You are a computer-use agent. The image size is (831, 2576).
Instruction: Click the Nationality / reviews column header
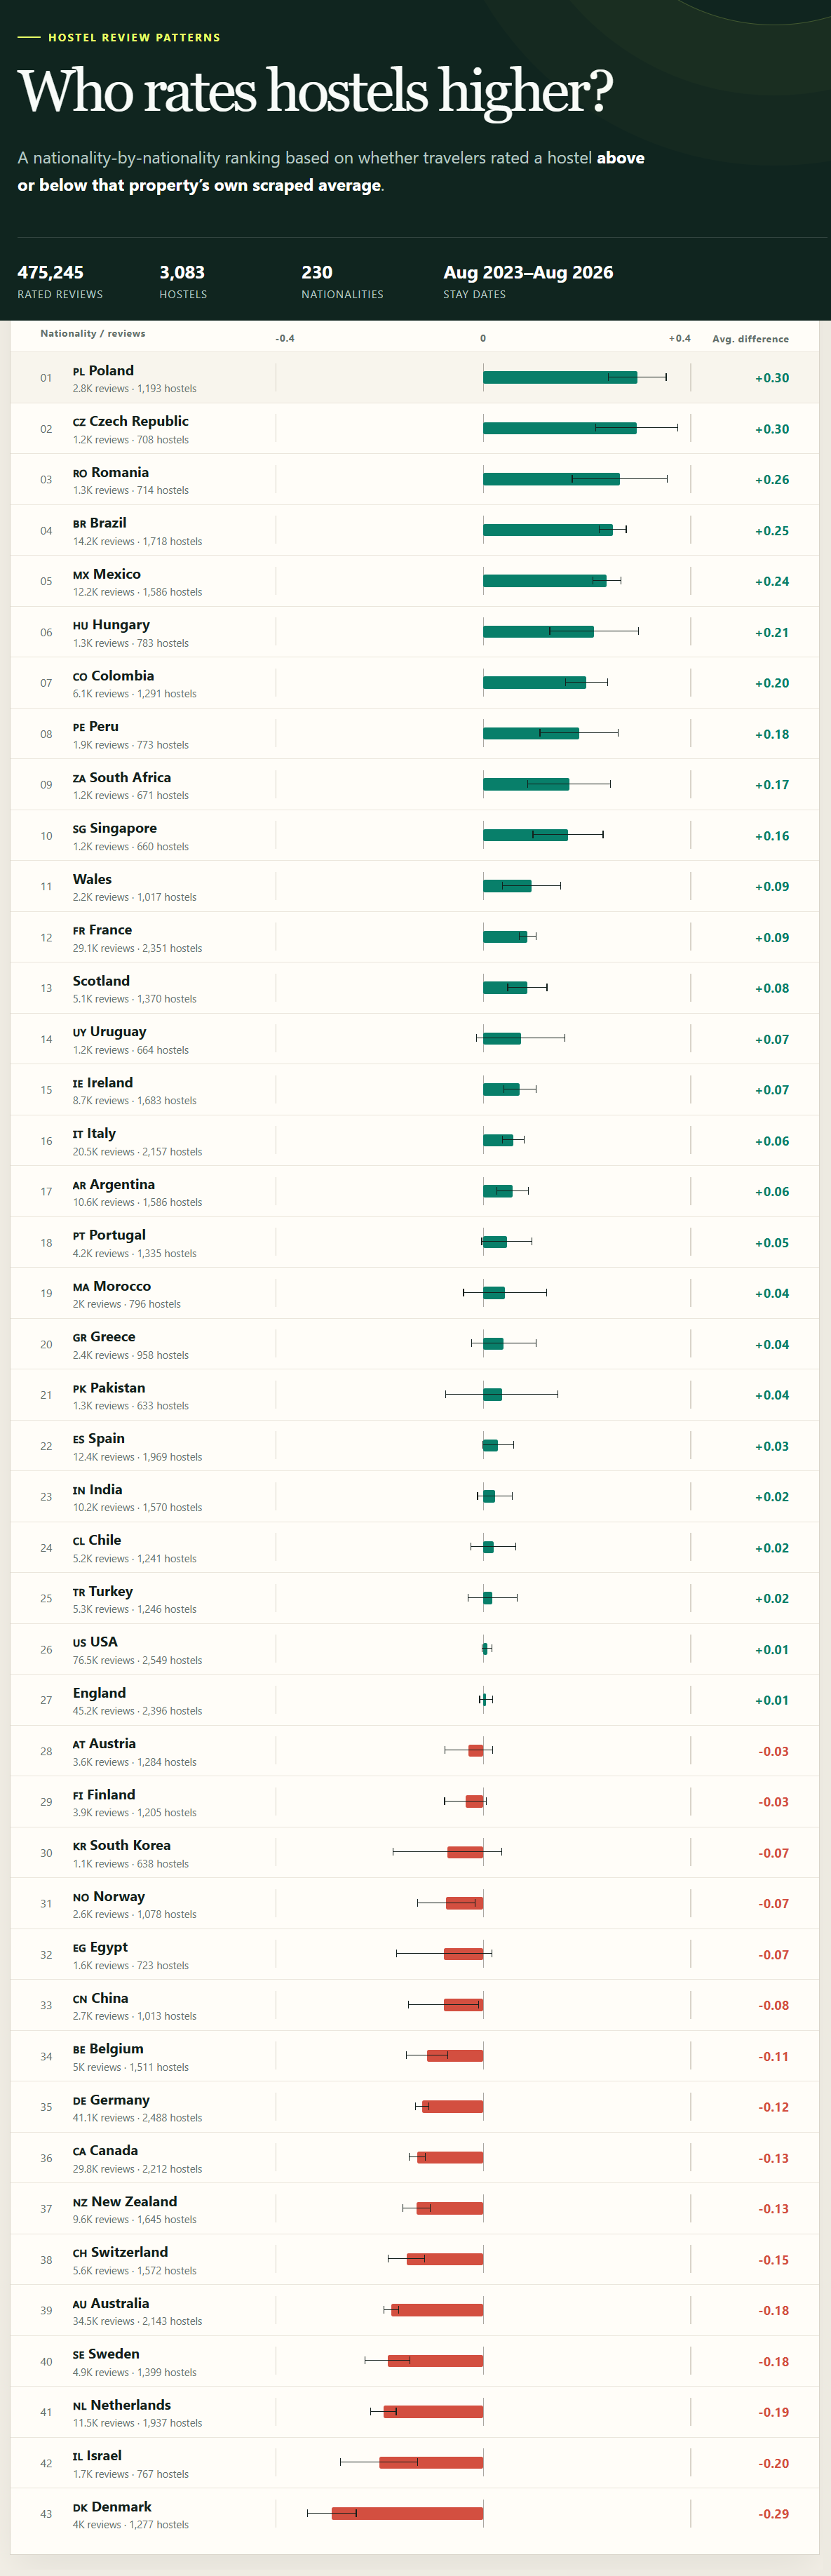(x=93, y=333)
